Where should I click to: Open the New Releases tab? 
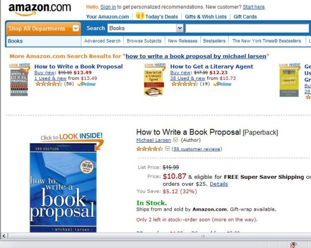182,41
